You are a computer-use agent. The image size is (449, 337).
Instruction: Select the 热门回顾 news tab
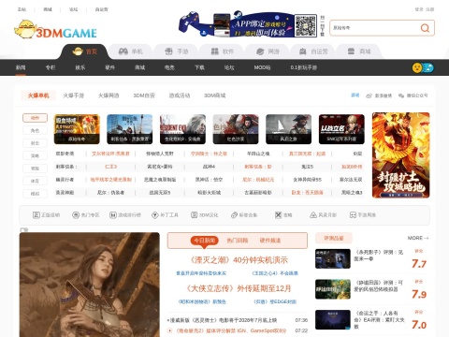point(238,241)
